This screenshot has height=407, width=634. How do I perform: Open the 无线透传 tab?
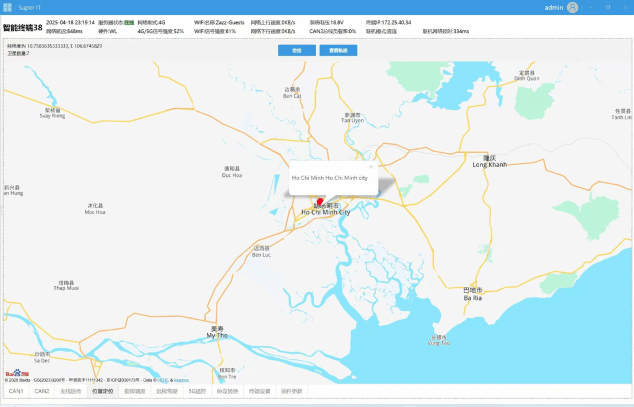[x=71, y=392]
